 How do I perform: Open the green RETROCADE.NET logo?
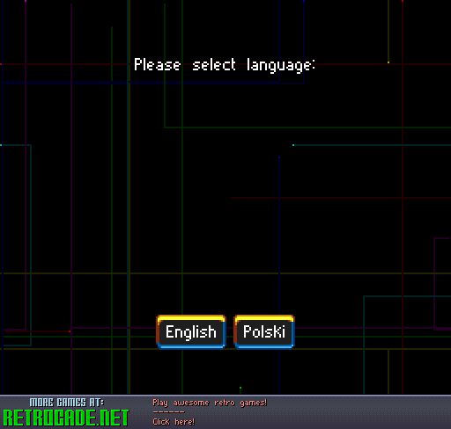tap(66, 418)
